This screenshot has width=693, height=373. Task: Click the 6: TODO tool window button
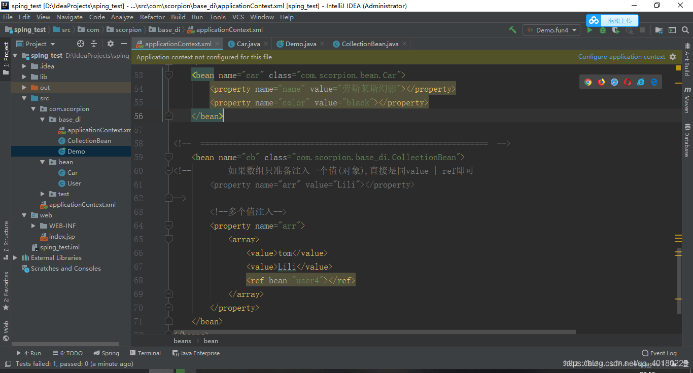(67, 353)
